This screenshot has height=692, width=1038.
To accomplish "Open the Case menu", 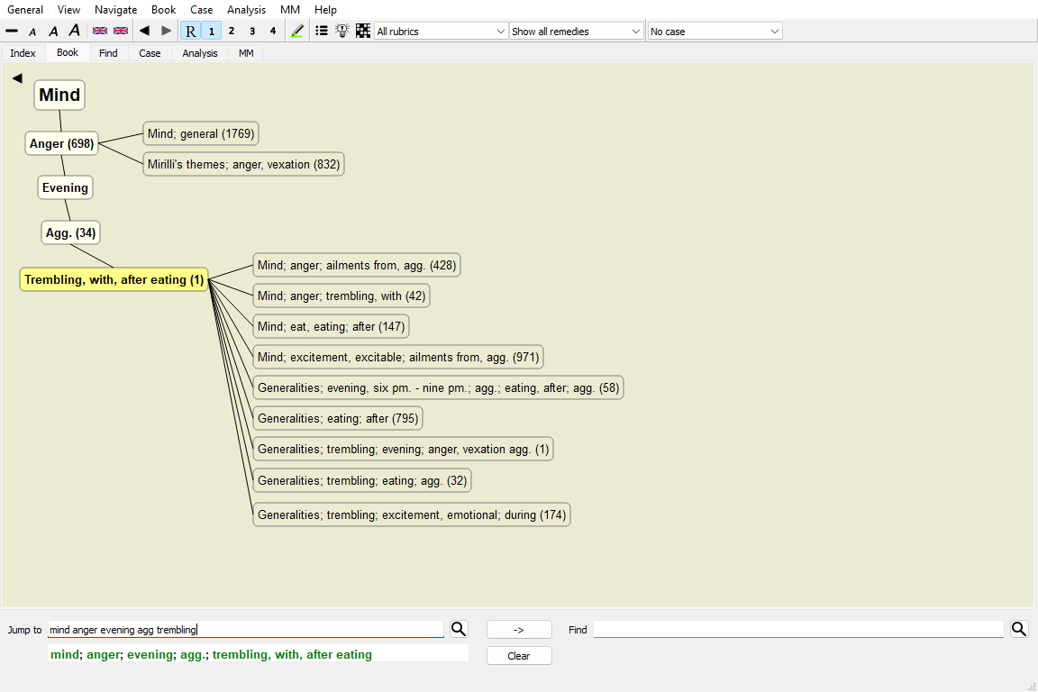I will pos(201,9).
